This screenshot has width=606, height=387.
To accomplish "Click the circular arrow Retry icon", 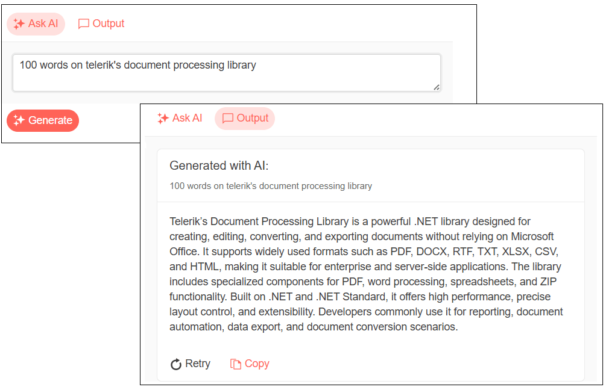I will click(176, 364).
